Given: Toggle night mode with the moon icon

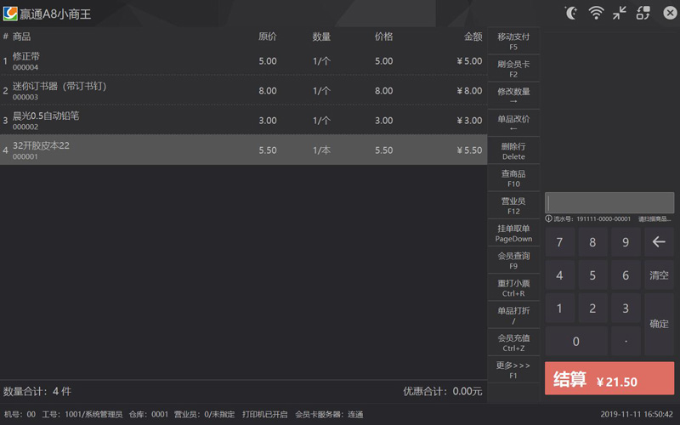Looking at the screenshot, I should [571, 13].
